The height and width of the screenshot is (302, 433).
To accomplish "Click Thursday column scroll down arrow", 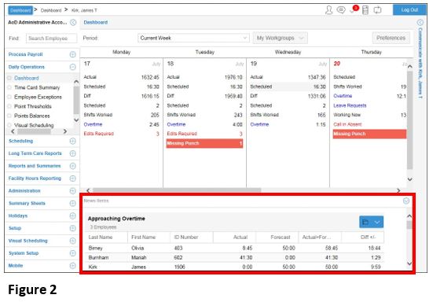I will (410, 179).
